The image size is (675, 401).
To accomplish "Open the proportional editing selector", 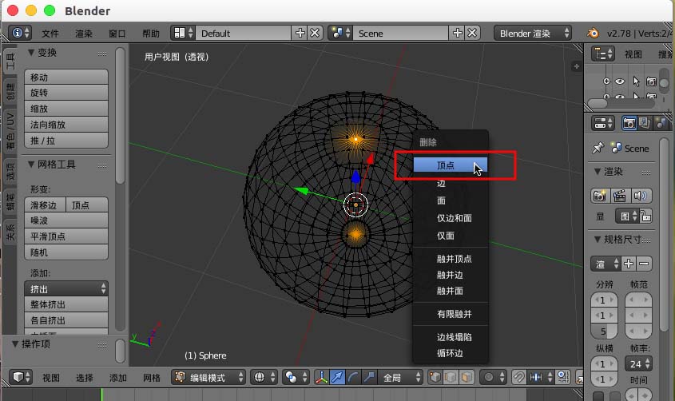I will click(493, 377).
